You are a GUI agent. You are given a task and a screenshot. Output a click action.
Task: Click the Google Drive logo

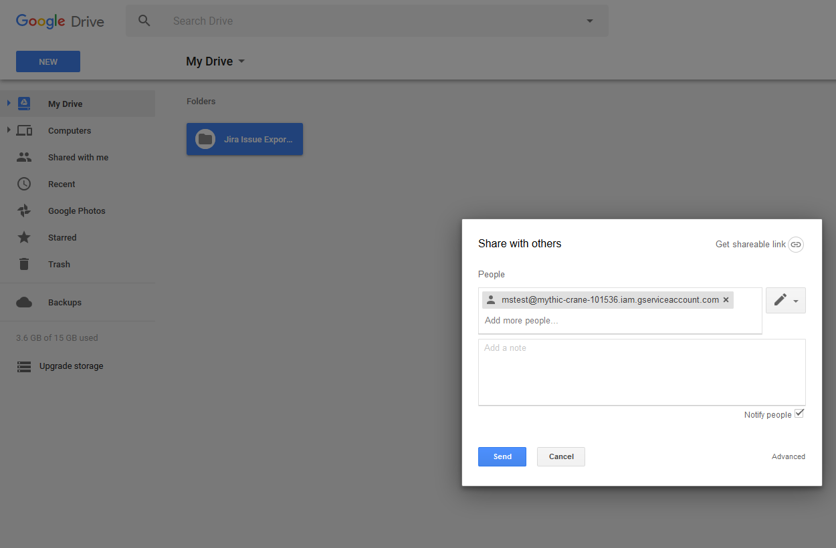60,21
